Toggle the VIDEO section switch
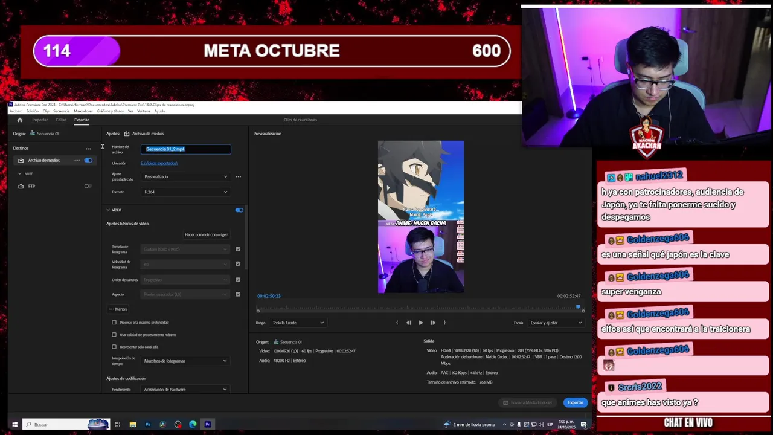The width and height of the screenshot is (773, 435). (x=239, y=210)
